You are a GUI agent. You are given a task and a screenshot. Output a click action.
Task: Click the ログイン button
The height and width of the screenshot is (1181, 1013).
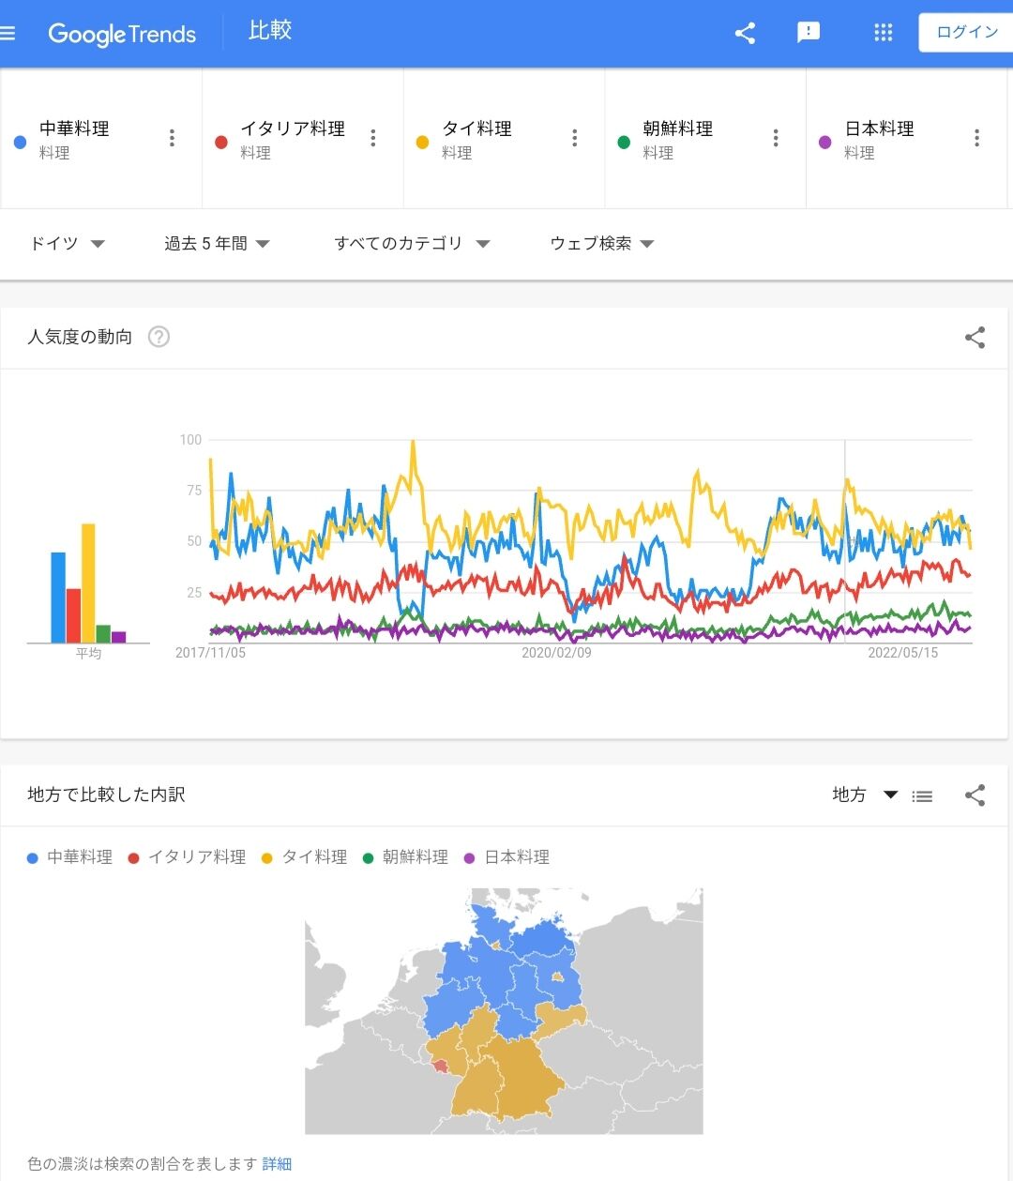[966, 32]
